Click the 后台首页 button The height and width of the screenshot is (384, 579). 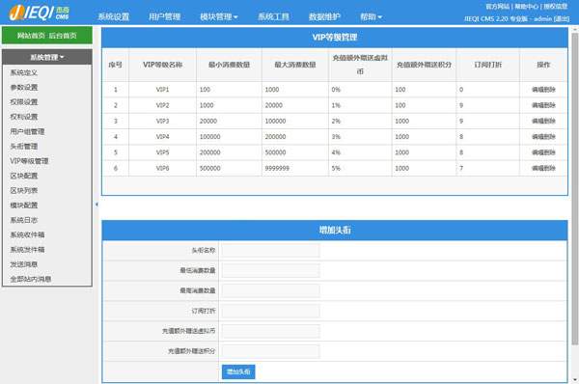point(63,36)
